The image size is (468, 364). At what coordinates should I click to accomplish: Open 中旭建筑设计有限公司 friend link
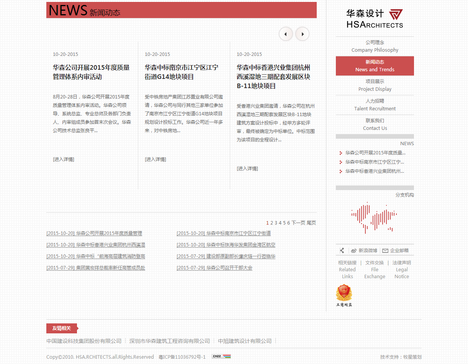coord(245,341)
